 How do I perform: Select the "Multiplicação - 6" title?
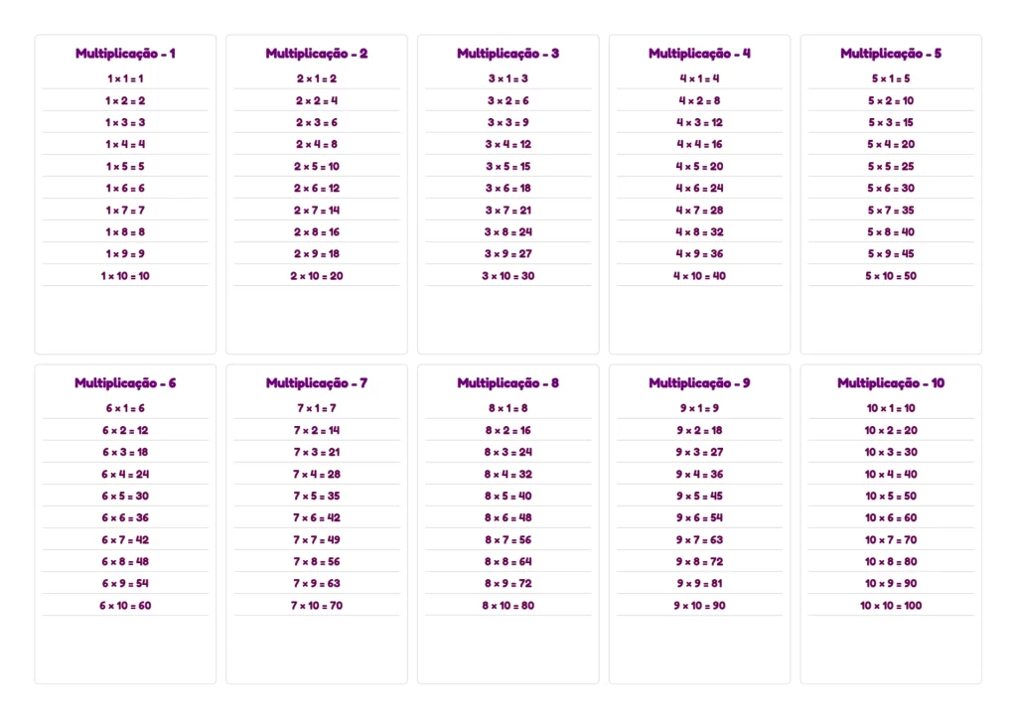click(x=125, y=383)
